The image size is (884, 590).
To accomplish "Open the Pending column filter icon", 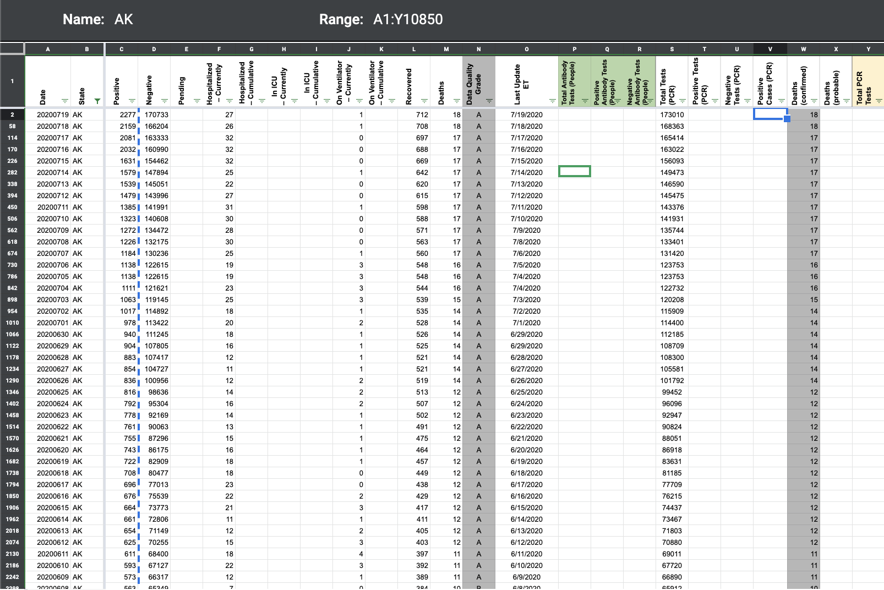I will point(197,101).
